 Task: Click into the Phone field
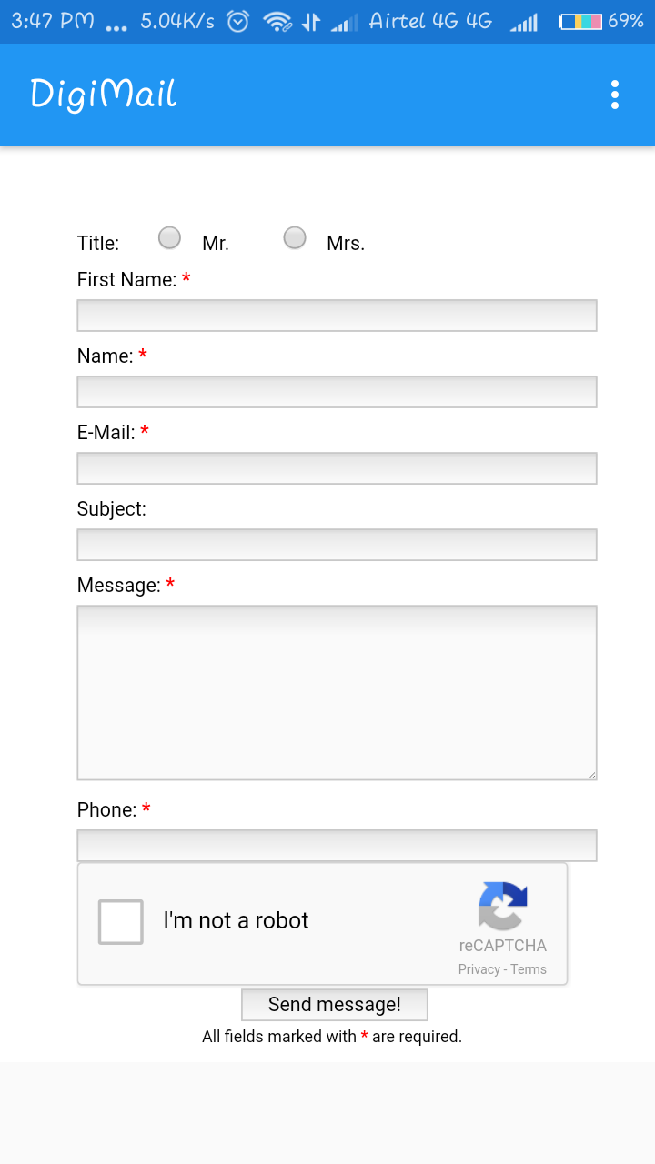click(337, 845)
